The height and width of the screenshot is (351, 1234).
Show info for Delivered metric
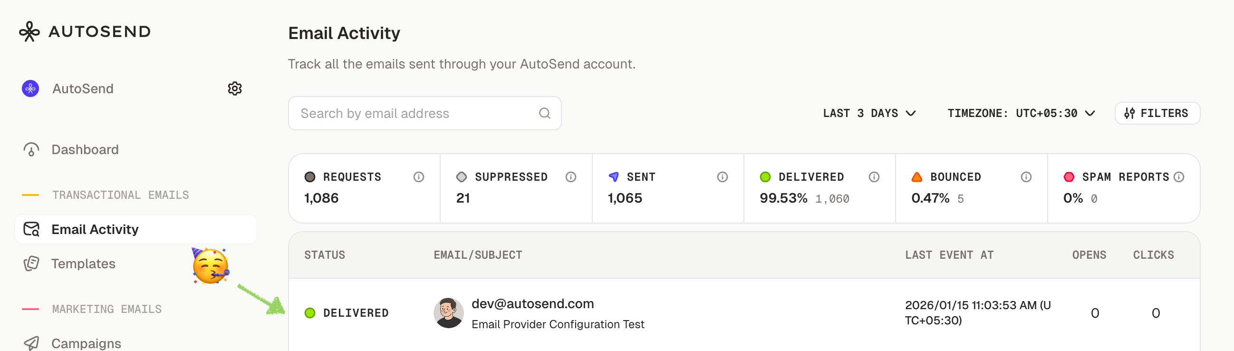tap(874, 177)
